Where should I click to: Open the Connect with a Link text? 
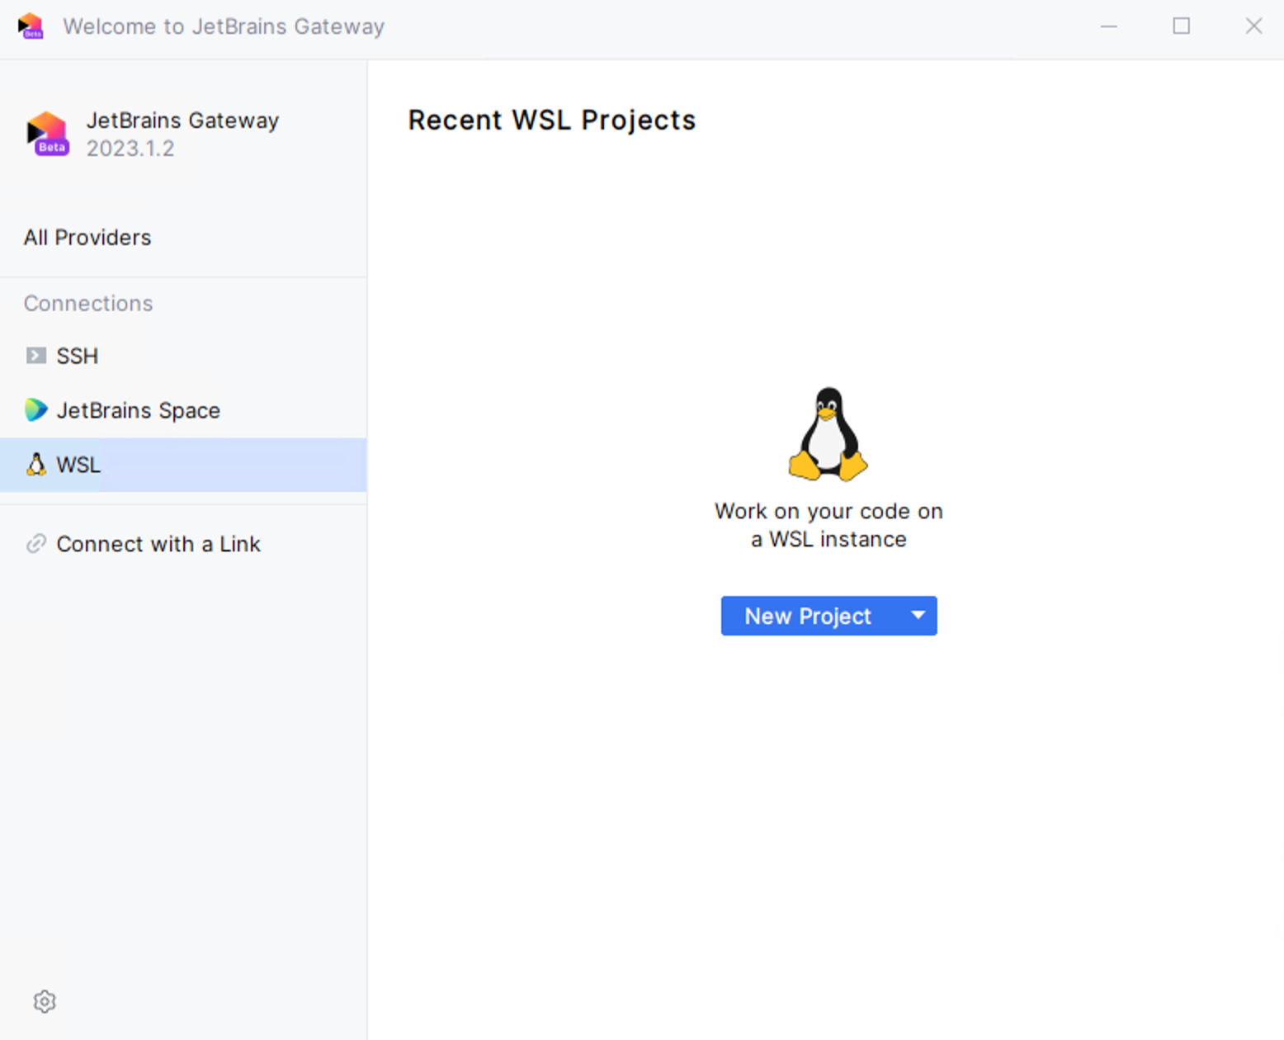(158, 544)
